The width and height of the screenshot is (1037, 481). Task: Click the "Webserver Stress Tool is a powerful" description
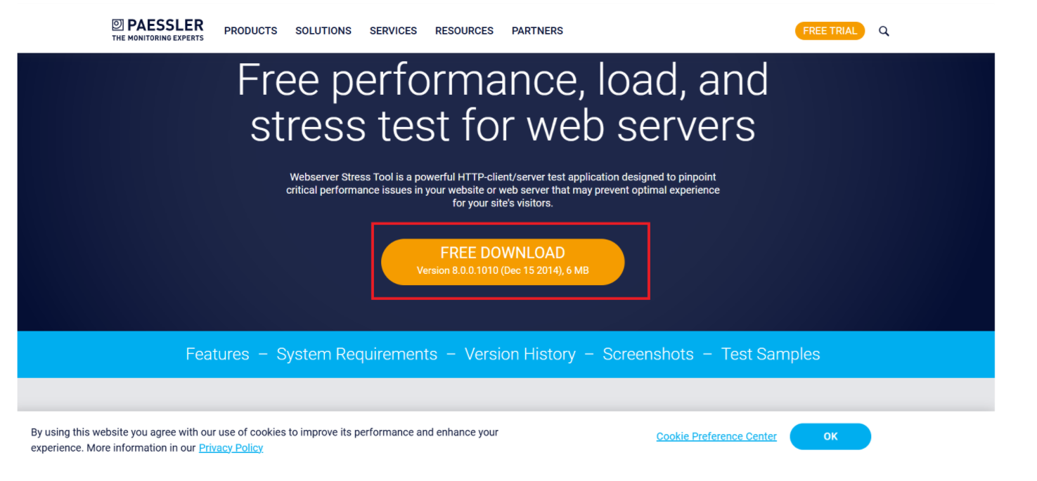coord(503,190)
